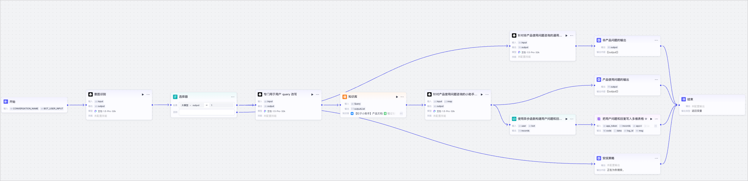
Task: Run the 知识库 node test
Action: point(397,97)
